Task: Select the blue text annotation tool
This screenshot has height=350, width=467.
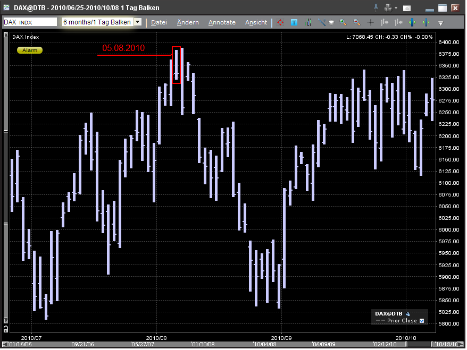Action: [x=294, y=22]
